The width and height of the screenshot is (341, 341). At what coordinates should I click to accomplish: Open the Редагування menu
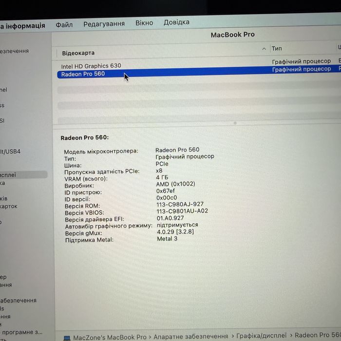104,24
